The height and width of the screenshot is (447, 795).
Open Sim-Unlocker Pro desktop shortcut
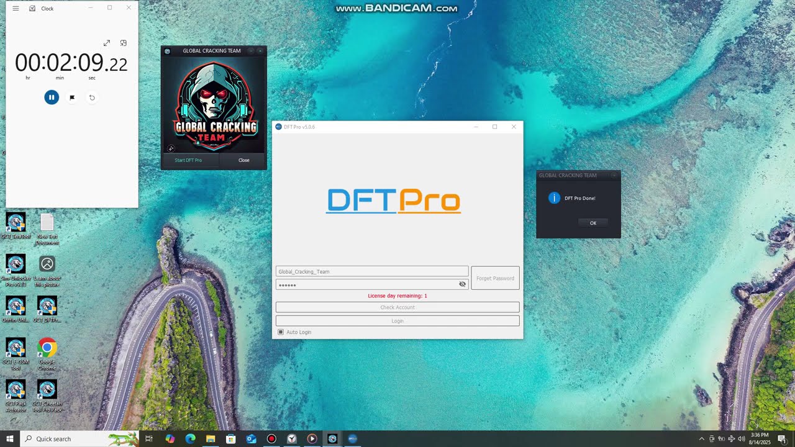(x=16, y=270)
